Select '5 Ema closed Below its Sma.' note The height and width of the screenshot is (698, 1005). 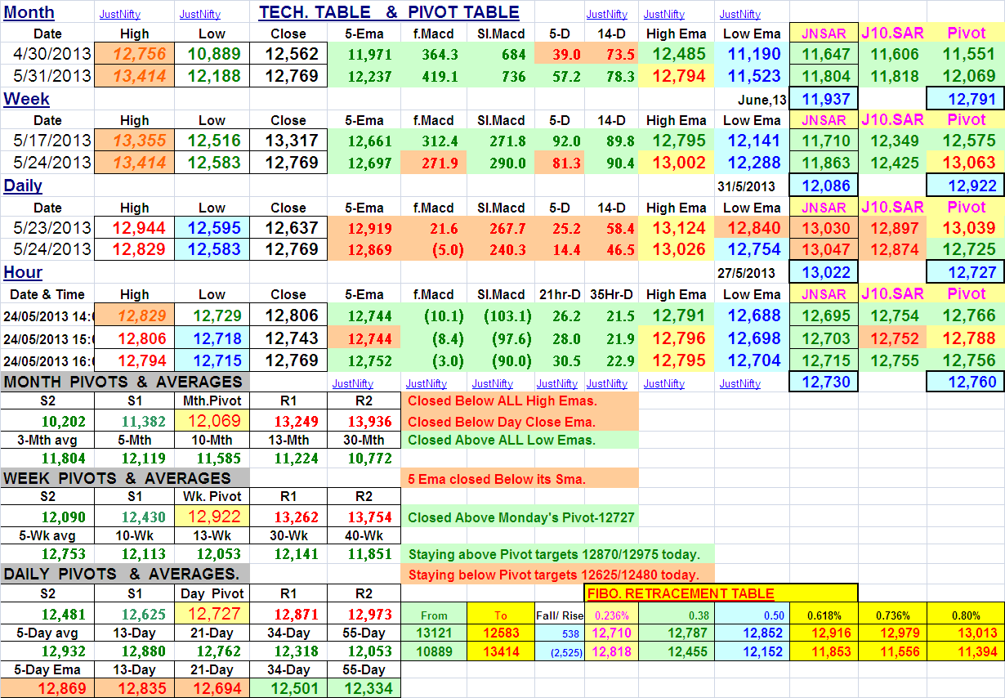[520, 479]
